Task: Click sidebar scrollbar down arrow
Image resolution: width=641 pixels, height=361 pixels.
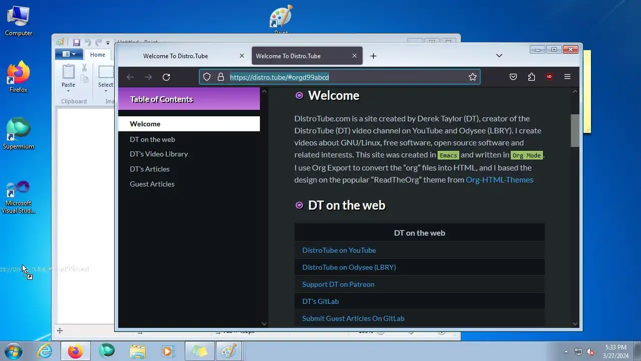Action: pyautogui.click(x=264, y=324)
